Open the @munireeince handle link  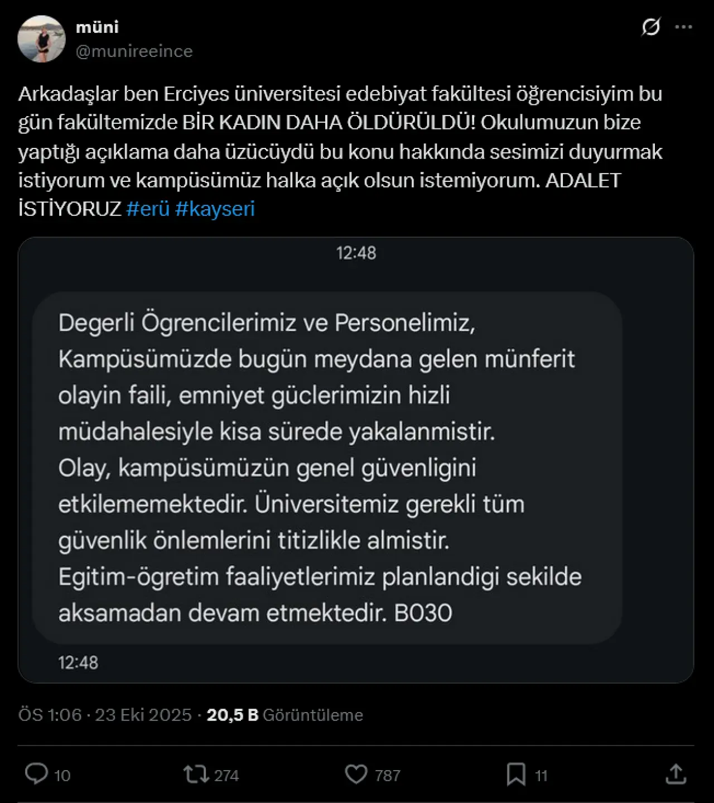pyautogui.click(x=134, y=51)
